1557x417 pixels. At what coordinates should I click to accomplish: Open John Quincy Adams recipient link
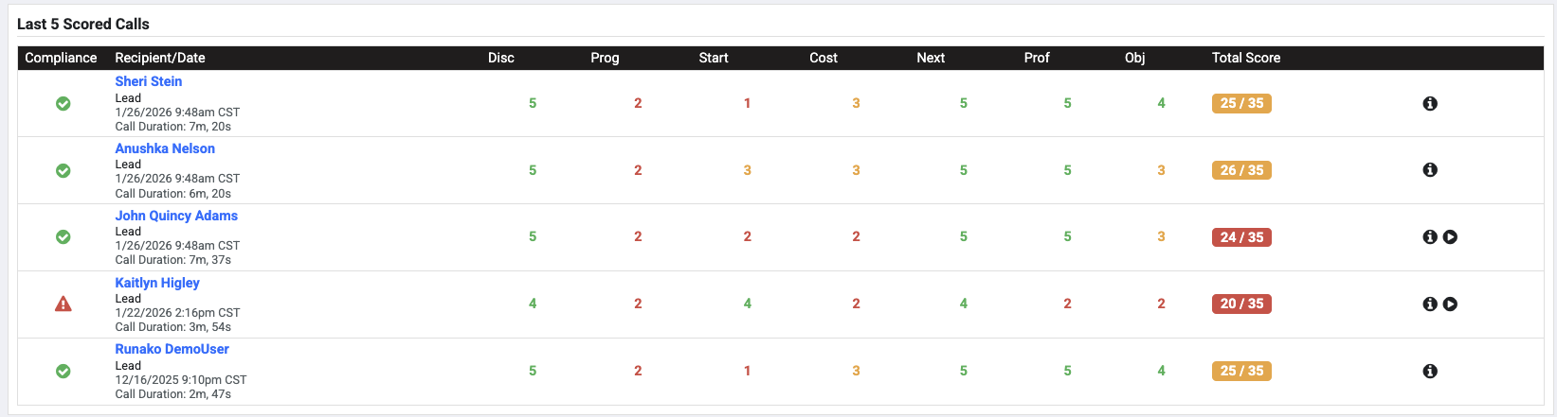pos(176,216)
